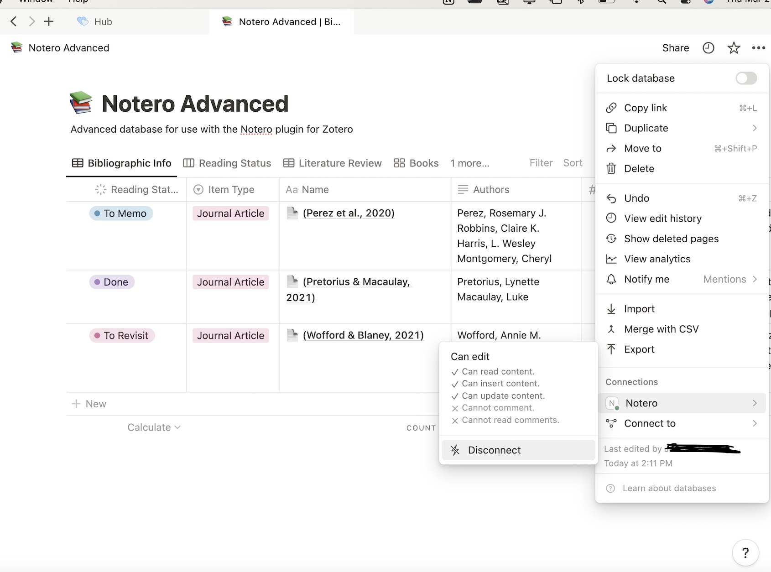Click the author Wofford, Annie M.

499,335
